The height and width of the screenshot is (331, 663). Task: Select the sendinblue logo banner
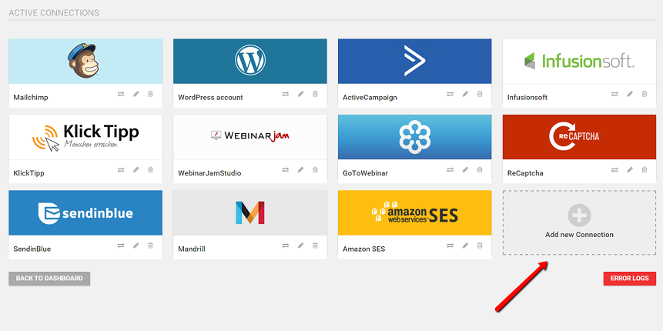(85, 212)
